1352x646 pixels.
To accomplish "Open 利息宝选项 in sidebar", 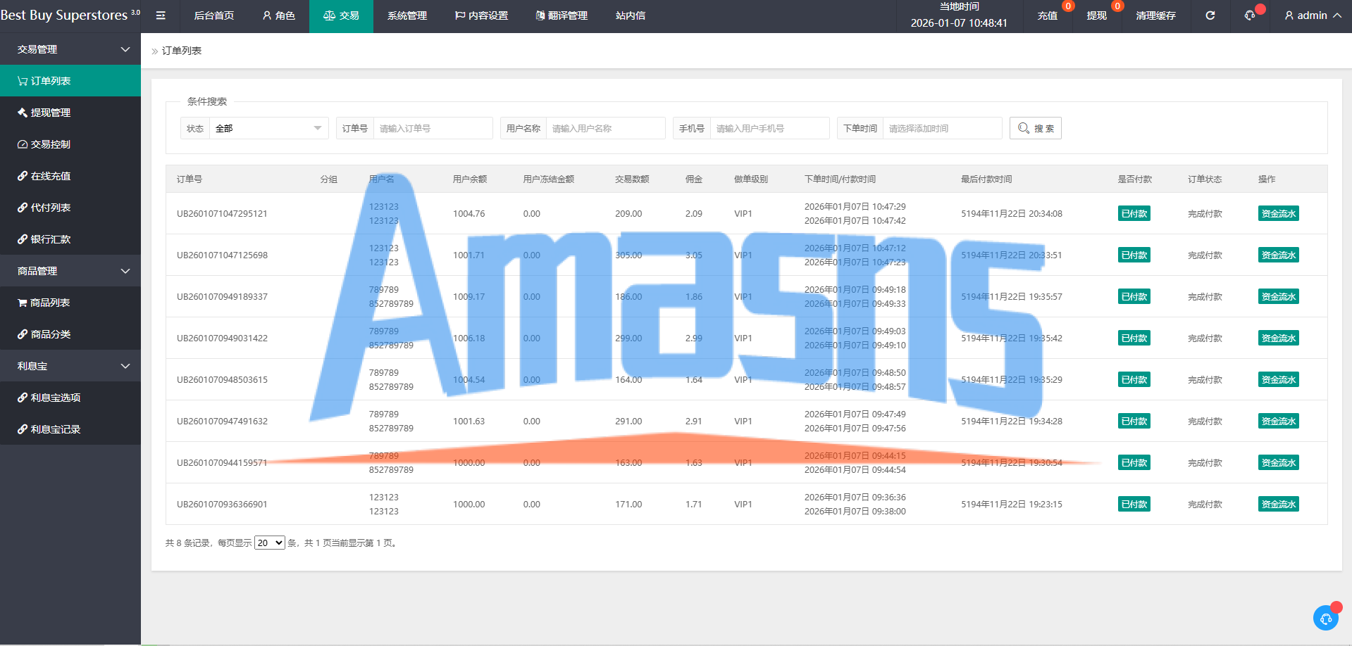I will coord(70,398).
